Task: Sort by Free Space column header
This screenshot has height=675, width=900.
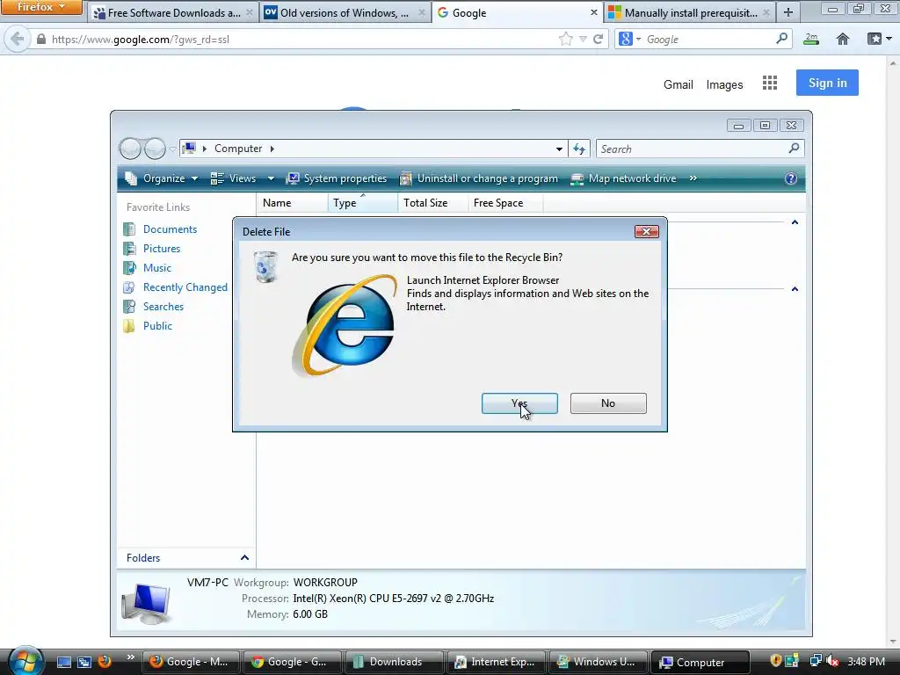Action: (505, 203)
